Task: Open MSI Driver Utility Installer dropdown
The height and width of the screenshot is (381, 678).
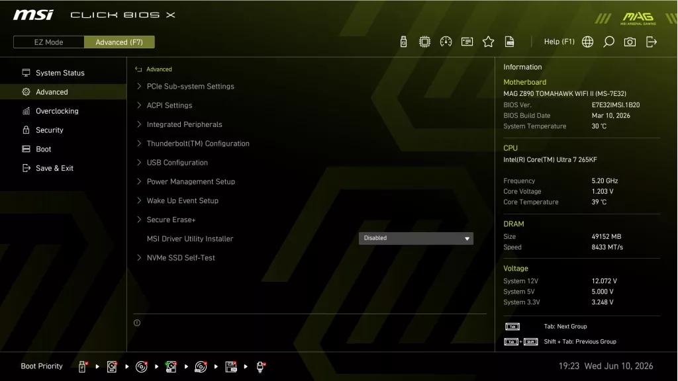Action: (416, 238)
